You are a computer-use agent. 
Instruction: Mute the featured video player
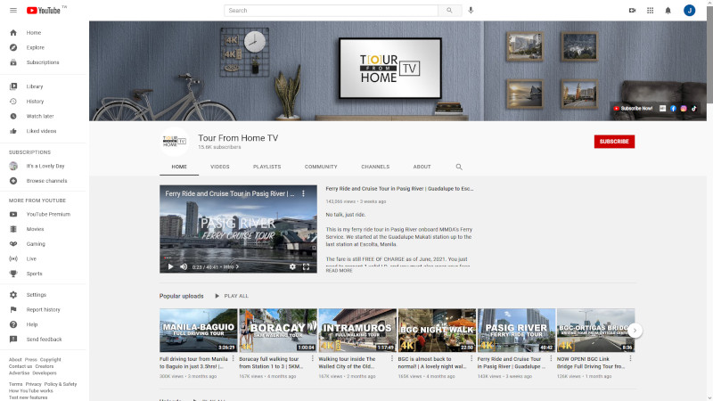point(184,266)
